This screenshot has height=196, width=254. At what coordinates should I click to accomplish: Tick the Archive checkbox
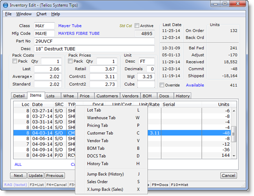(137, 26)
